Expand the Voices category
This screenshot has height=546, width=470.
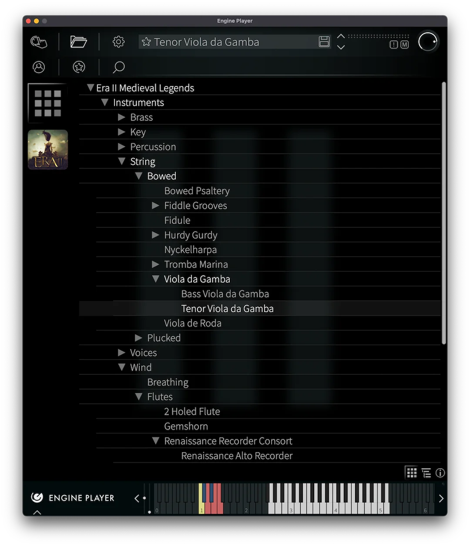tap(121, 353)
